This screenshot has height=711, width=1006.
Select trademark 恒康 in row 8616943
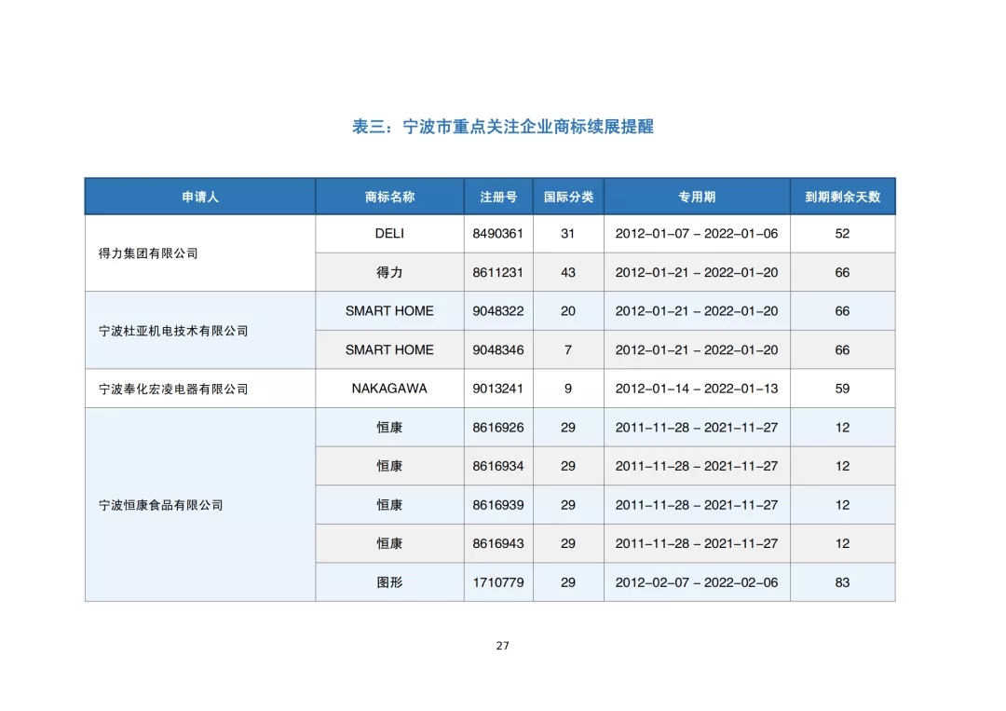pyautogui.click(x=389, y=543)
